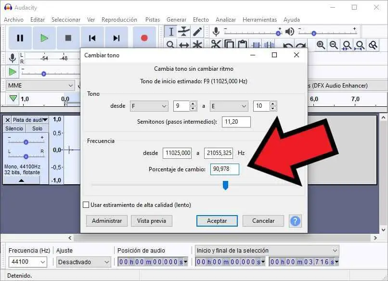Increase the from-octave value 9 stepper

[193, 103]
